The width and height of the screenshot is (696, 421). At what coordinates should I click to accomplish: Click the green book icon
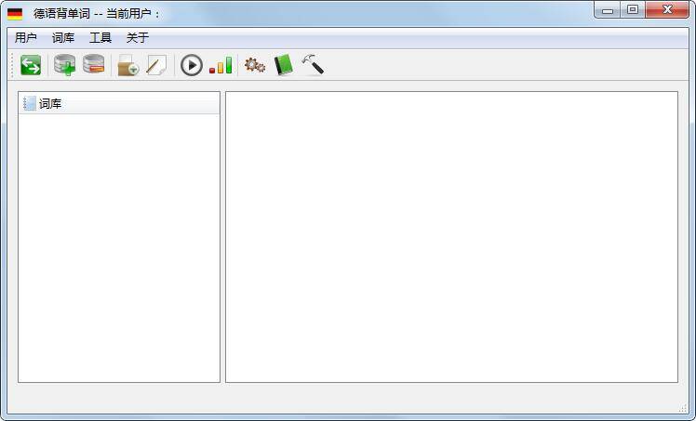click(x=283, y=65)
